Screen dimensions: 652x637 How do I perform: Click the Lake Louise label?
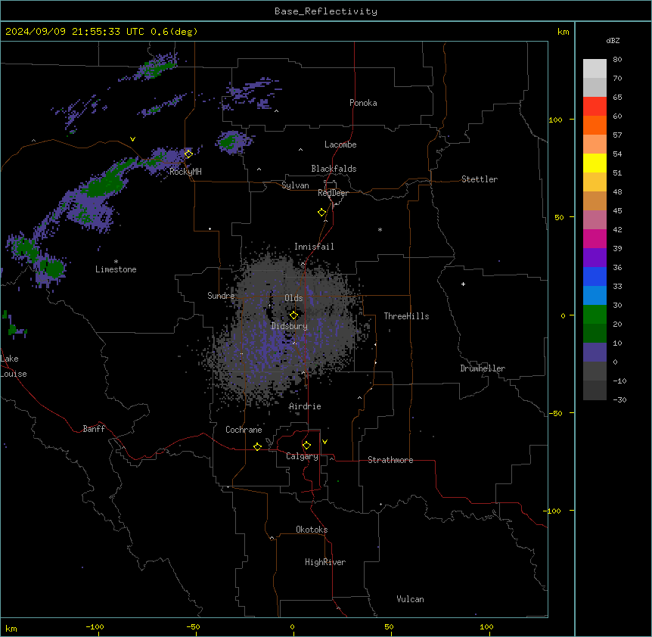[14, 366]
